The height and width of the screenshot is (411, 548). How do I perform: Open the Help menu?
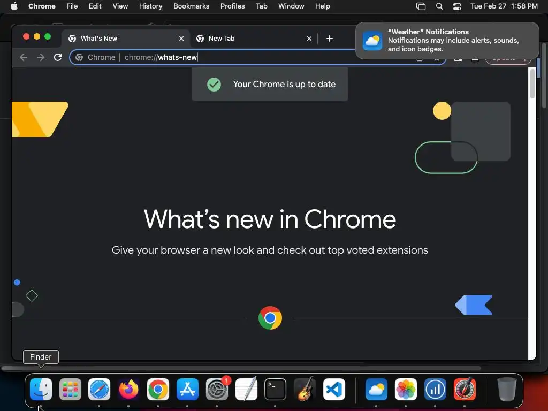(x=322, y=6)
